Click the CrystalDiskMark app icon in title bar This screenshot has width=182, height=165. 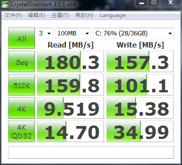tap(5, 4)
